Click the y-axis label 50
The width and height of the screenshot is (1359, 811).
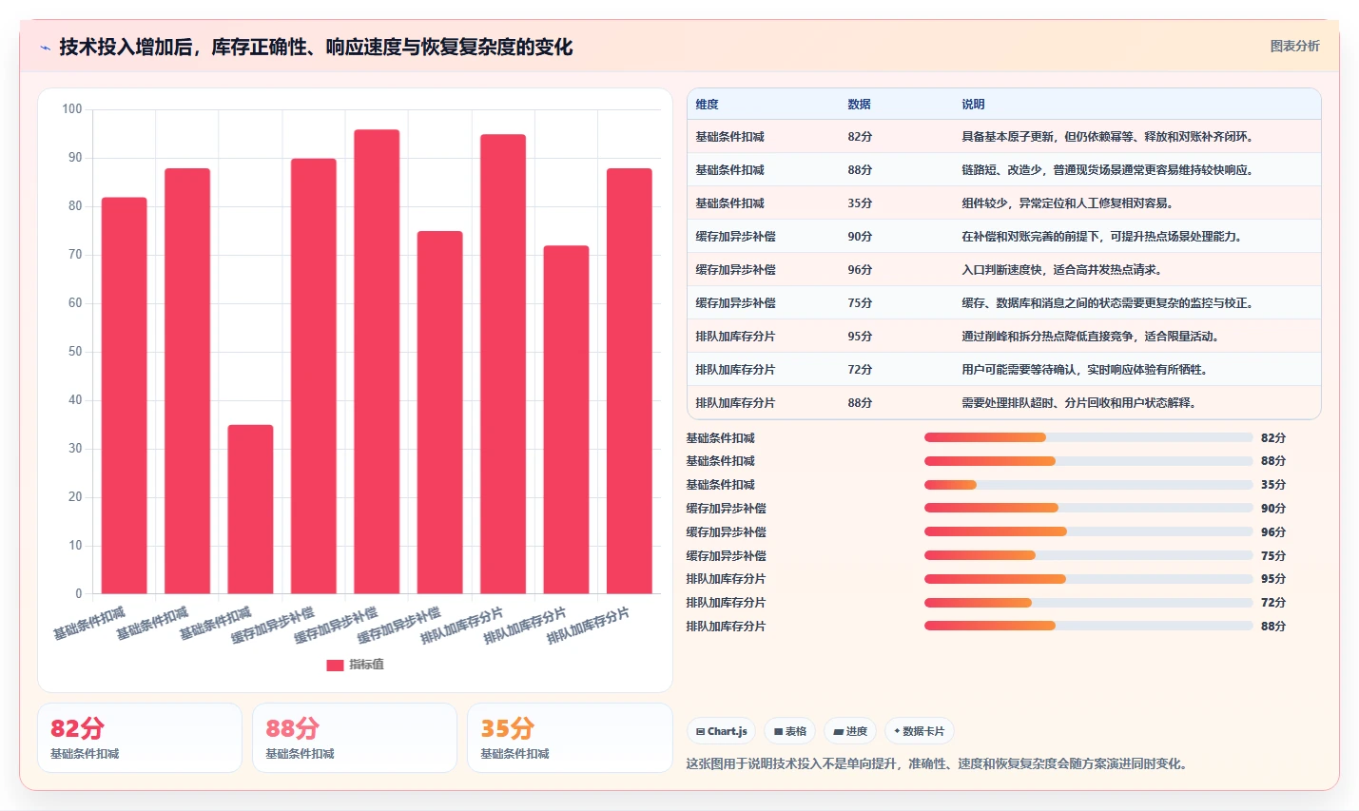coord(75,352)
